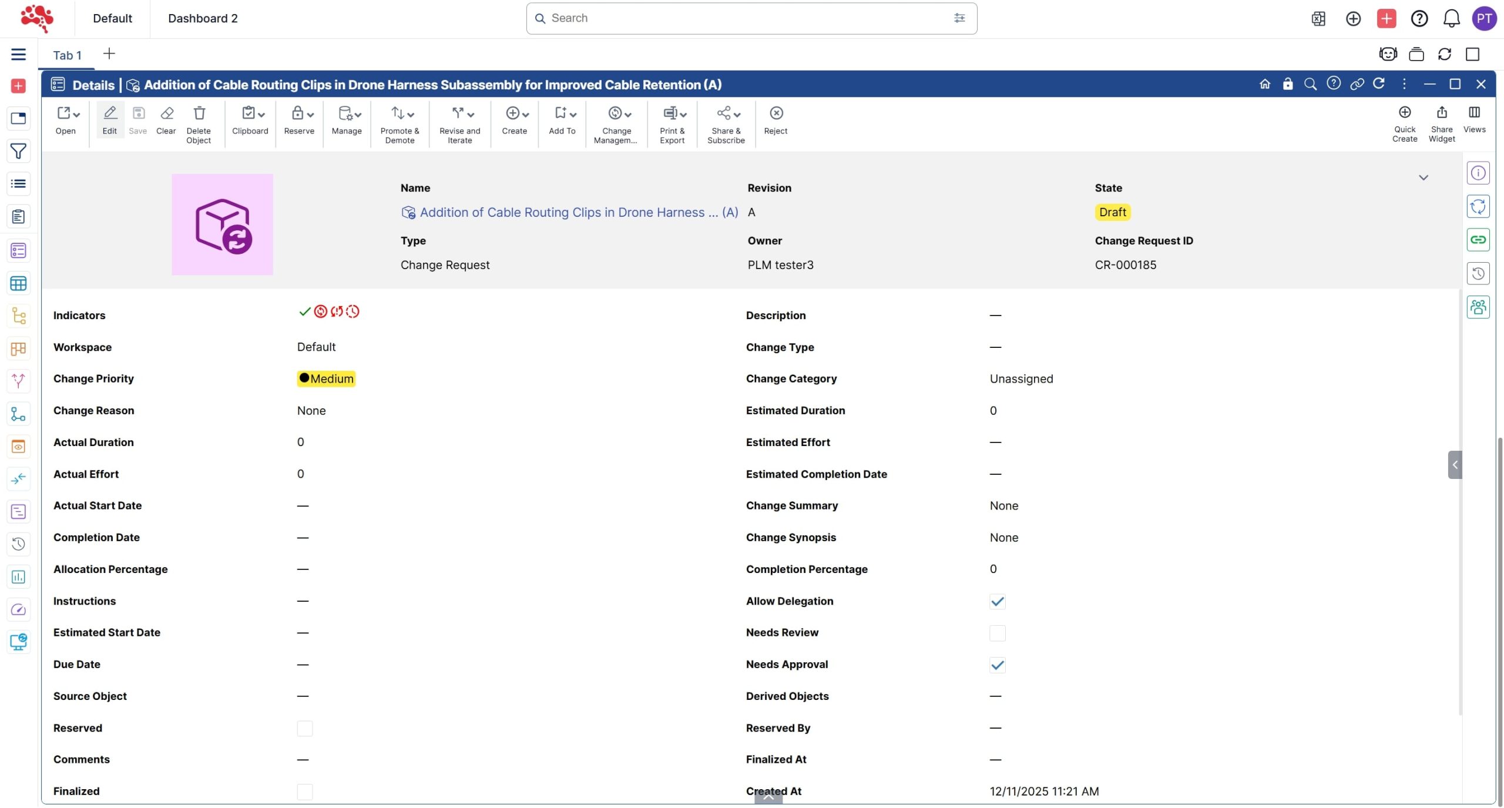Select Tab 1
Image resolution: width=1504 pixels, height=808 pixels.
(67, 55)
